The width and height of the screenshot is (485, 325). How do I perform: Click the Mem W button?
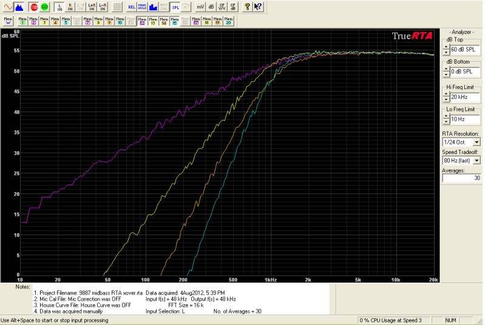[x=8, y=21]
